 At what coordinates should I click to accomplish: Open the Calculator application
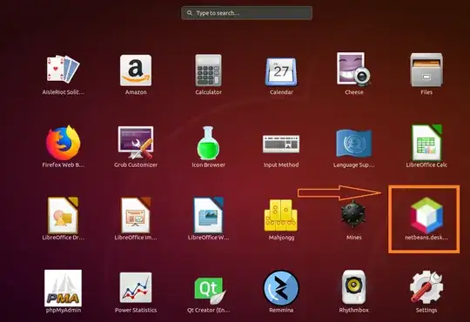(208, 70)
